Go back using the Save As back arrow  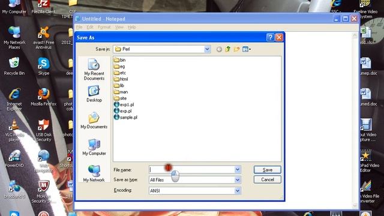(x=219, y=49)
